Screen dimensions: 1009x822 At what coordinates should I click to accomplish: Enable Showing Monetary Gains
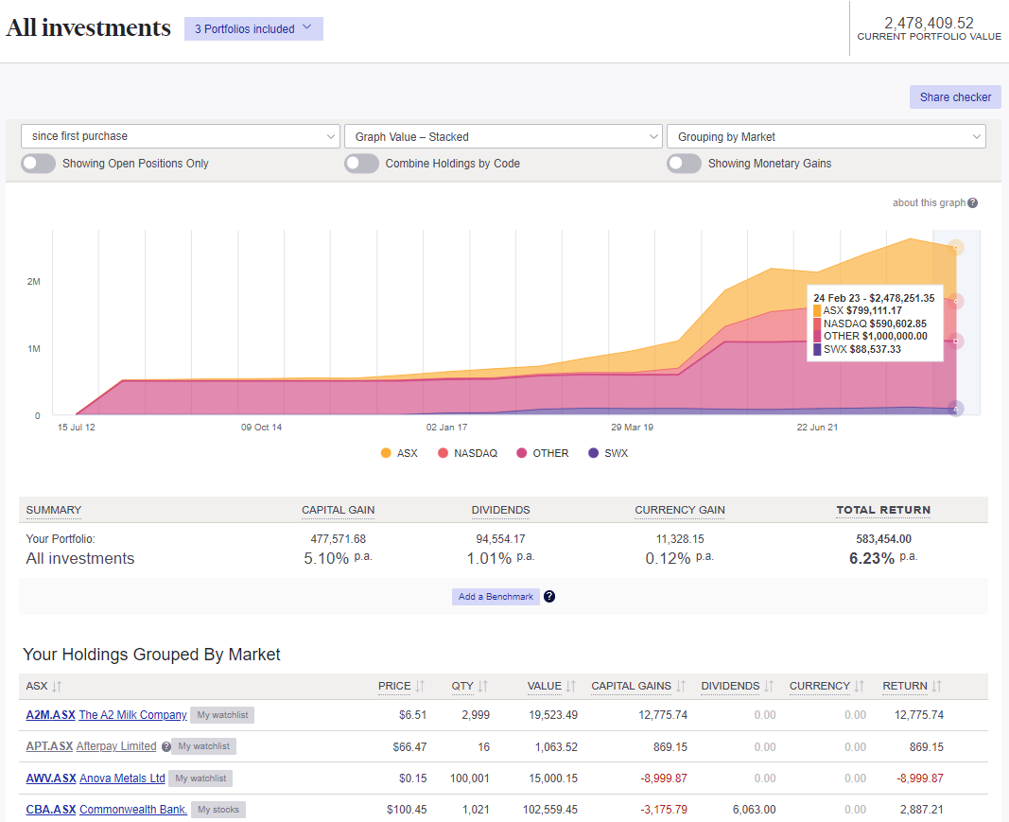point(684,163)
